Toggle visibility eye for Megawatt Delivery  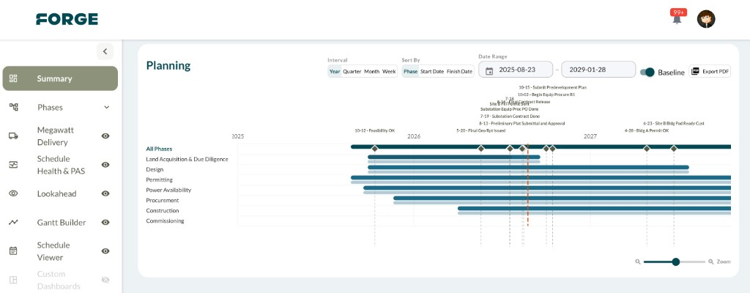point(105,136)
